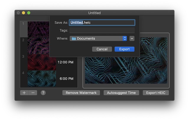Focus the Save As filename field
This screenshot has width=189, height=120.
click(x=102, y=22)
